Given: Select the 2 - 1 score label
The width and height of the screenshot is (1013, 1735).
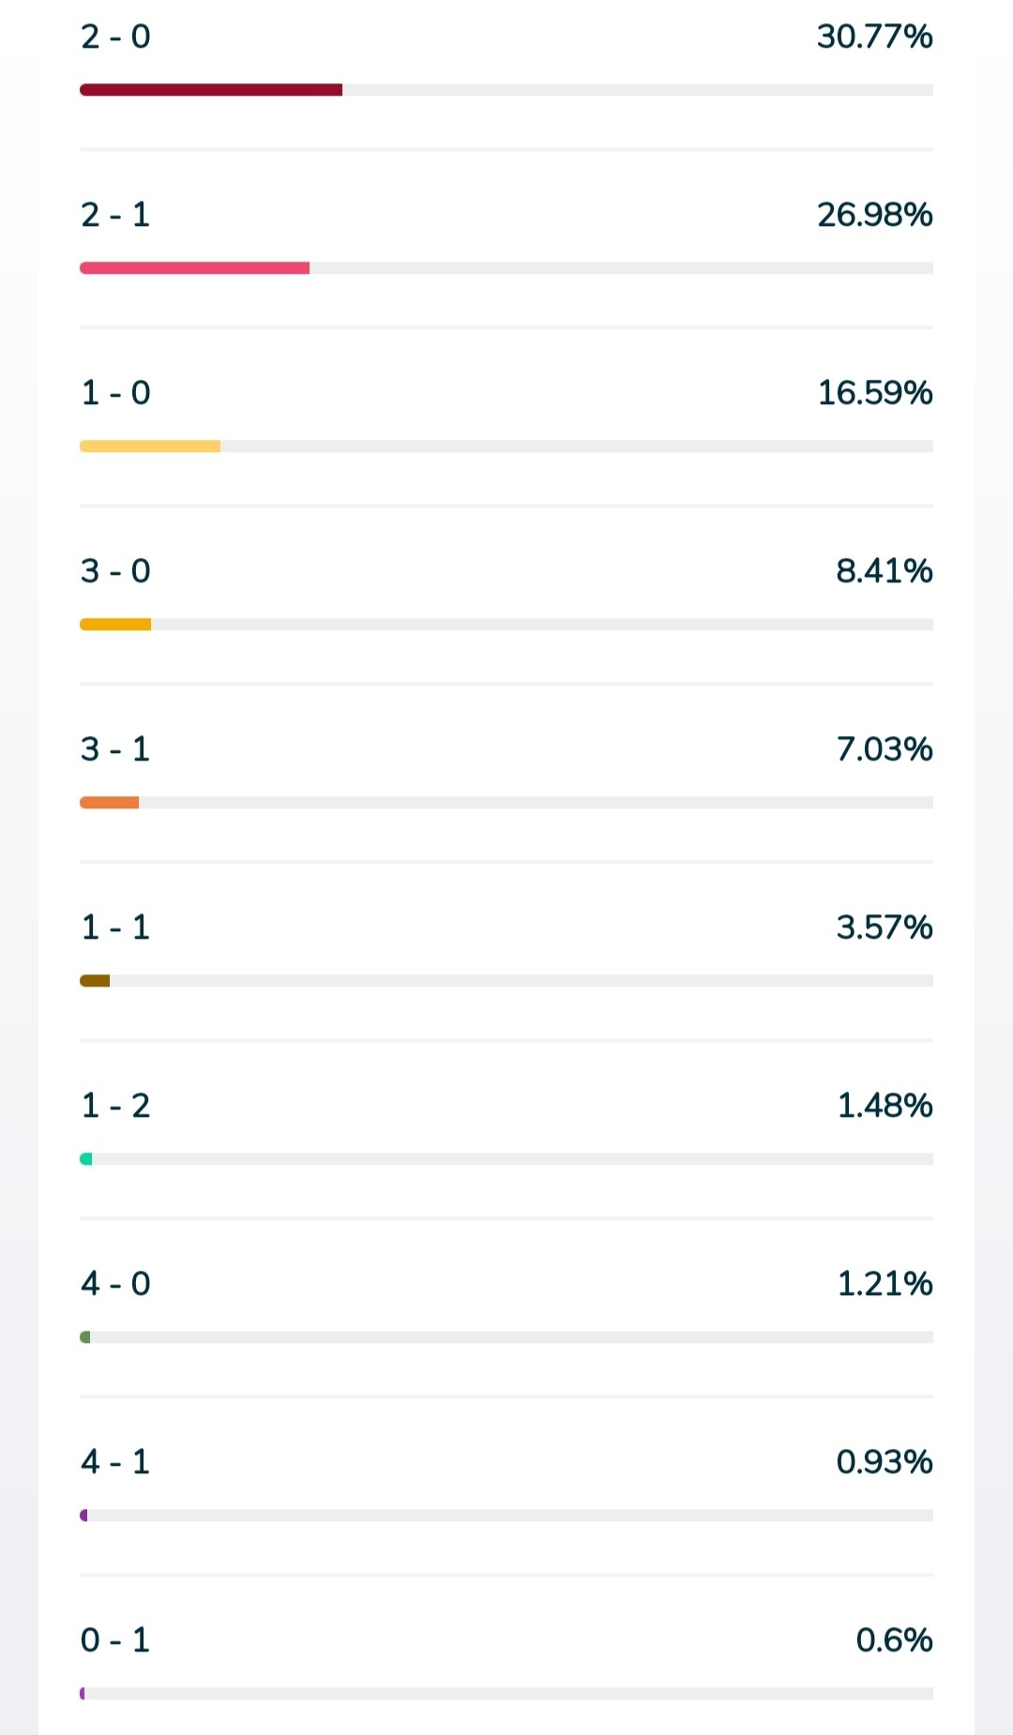Looking at the screenshot, I should 115,215.
